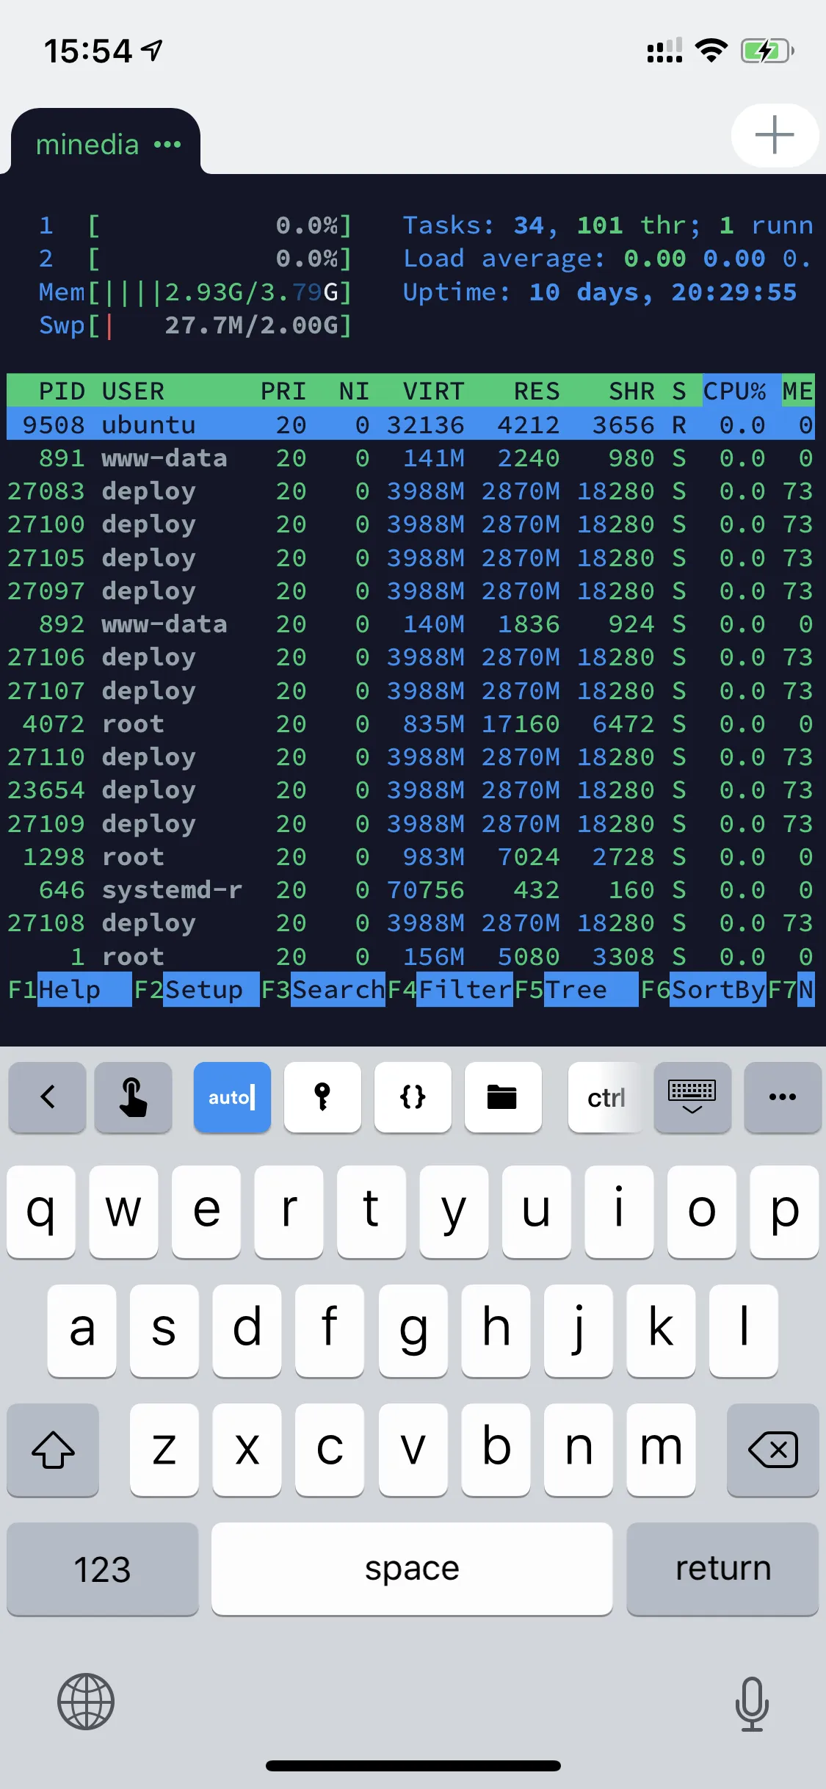826x1789 pixels.
Task: Select the CPU% column header
Action: pos(735,391)
